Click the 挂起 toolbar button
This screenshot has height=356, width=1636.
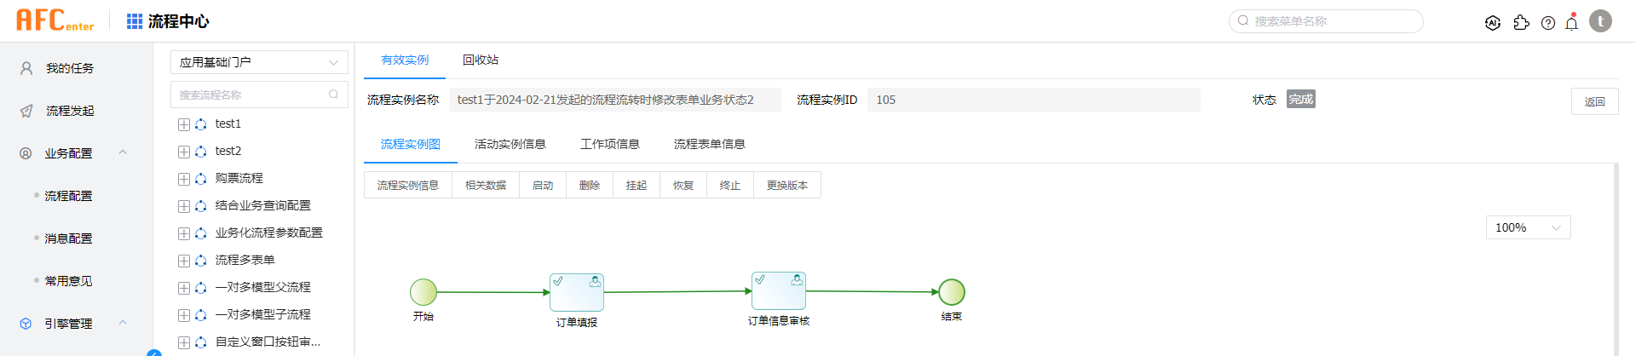pos(637,185)
